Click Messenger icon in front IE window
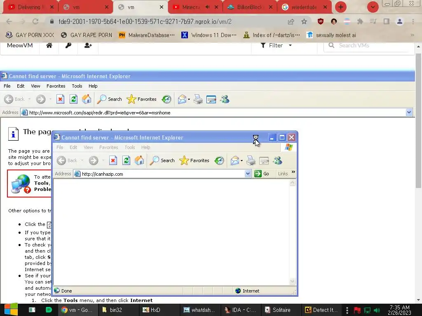Image resolution: width=422 pixels, height=316 pixels. pos(277,160)
